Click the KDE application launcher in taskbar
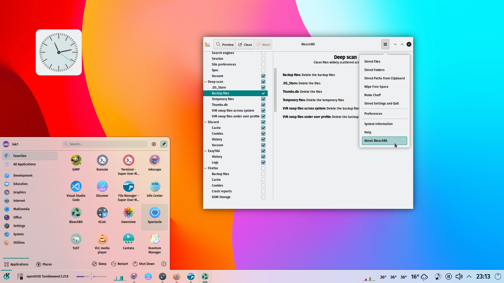The image size is (504, 283). [7, 276]
